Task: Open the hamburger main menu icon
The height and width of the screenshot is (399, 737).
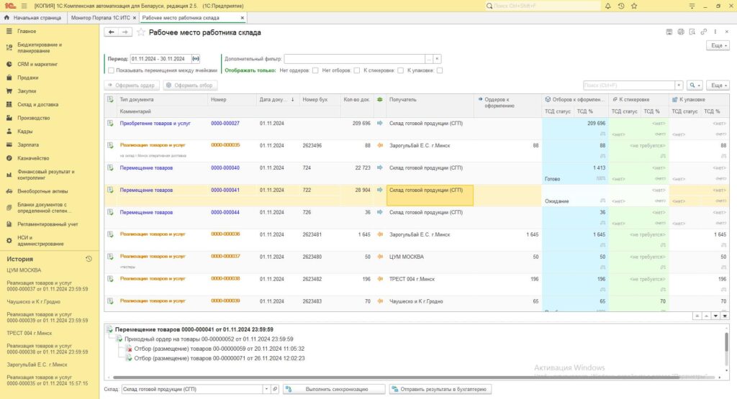Action: [x=24, y=5]
